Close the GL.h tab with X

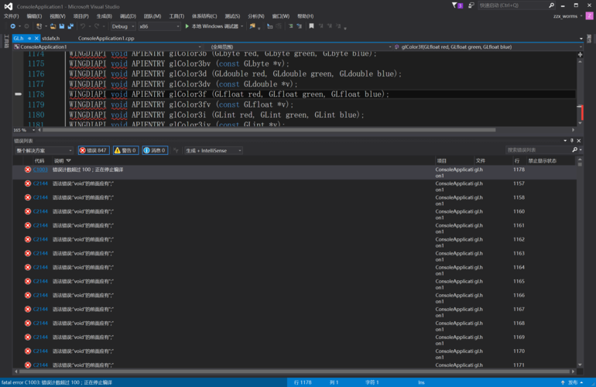[36, 39]
